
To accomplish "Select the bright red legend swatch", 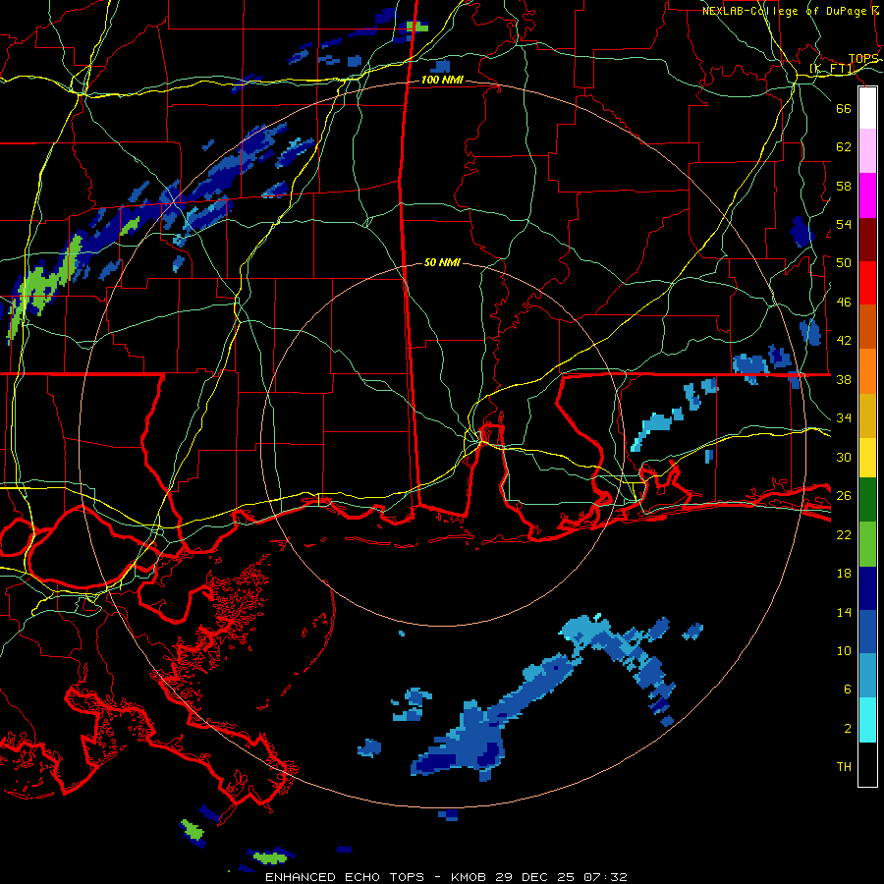I will [867, 283].
